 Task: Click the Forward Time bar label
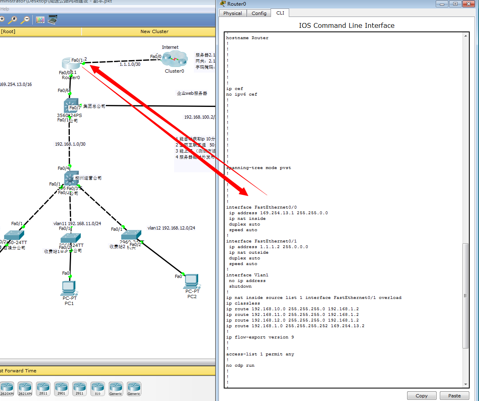click(18, 371)
